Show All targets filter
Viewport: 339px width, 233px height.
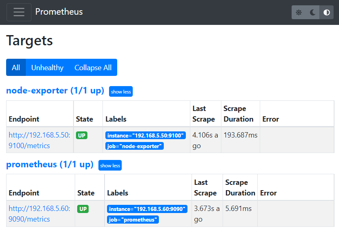[16, 67]
